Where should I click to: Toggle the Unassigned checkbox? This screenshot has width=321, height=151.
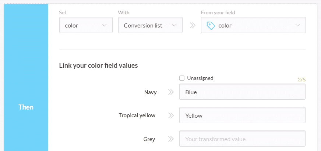[182, 78]
